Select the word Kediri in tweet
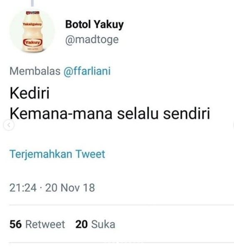Image resolution: width=234 pixels, height=250 pixels. click(x=30, y=93)
